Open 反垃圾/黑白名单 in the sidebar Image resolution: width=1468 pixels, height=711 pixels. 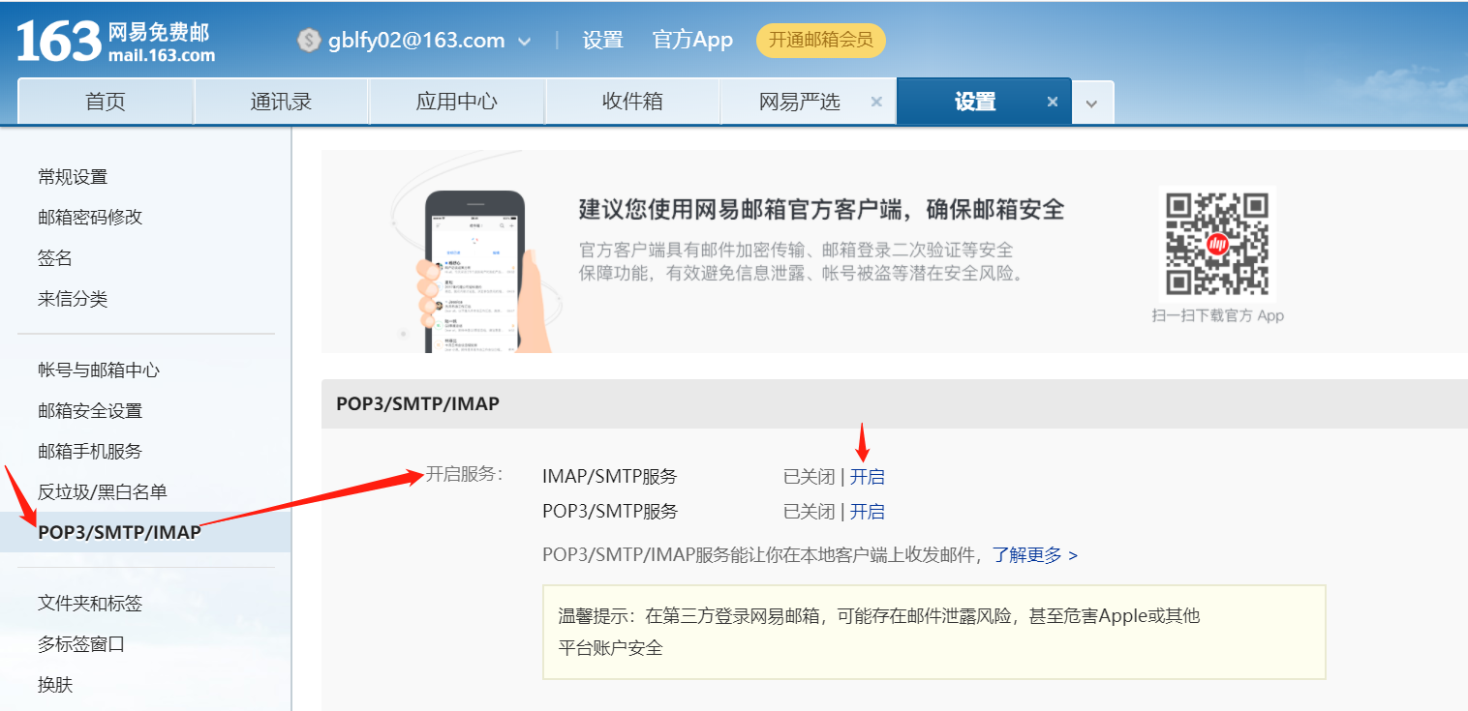point(103,492)
